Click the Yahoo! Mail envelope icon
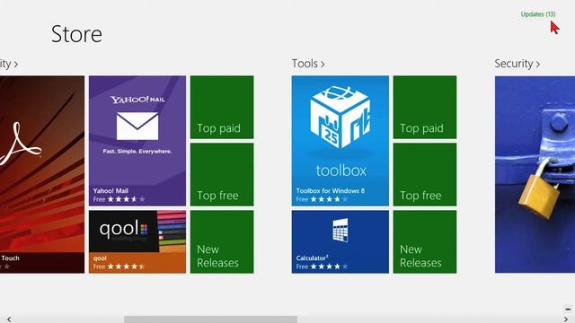This screenshot has width=575, height=323. pyautogui.click(x=137, y=126)
